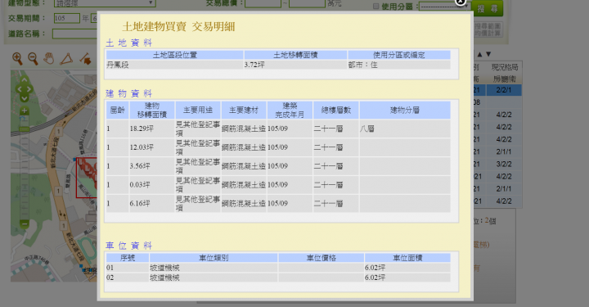Click the 6.16坪 building area cell

(152, 204)
